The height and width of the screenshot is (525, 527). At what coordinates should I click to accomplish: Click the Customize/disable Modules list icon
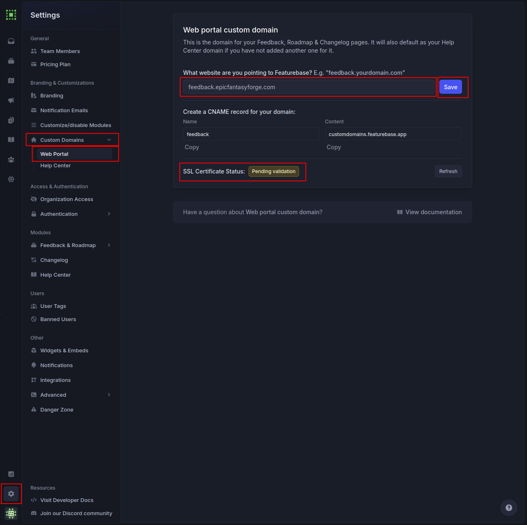coord(34,125)
